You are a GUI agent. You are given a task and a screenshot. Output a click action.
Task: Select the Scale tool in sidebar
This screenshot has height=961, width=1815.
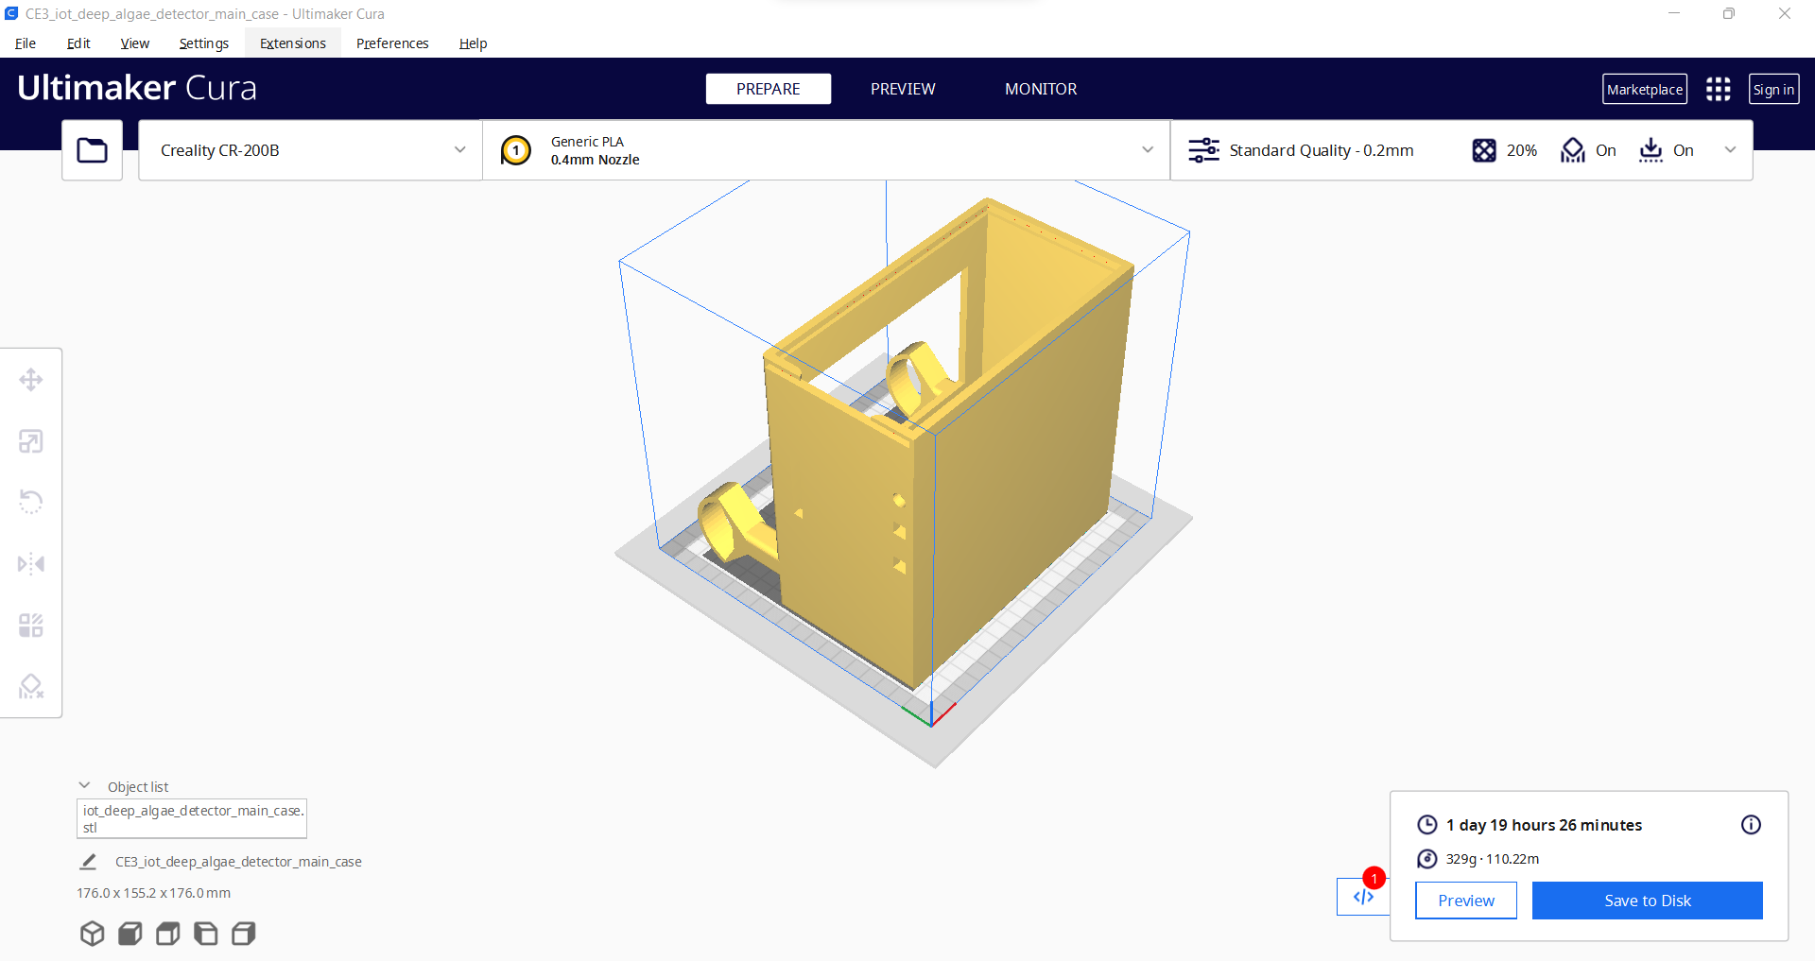tap(31, 441)
